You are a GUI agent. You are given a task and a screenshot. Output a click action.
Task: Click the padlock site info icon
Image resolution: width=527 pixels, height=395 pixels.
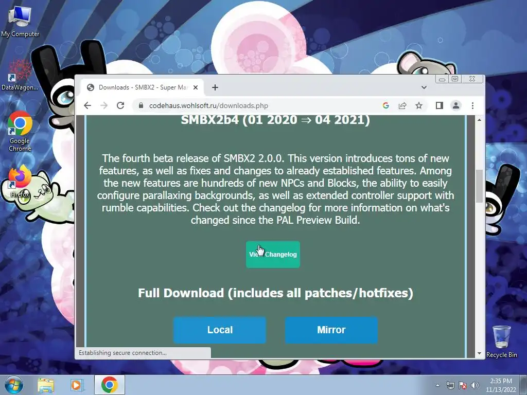141,105
